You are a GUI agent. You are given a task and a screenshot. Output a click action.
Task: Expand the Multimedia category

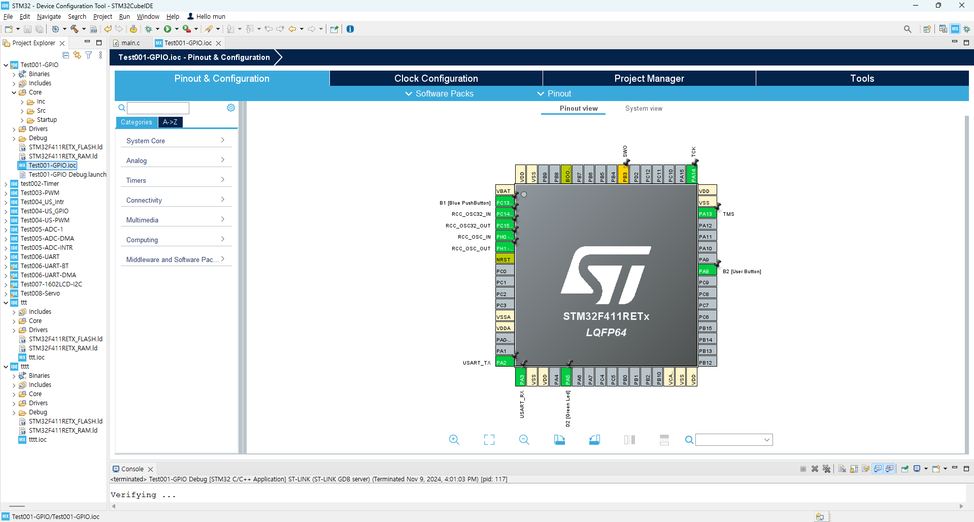point(176,220)
